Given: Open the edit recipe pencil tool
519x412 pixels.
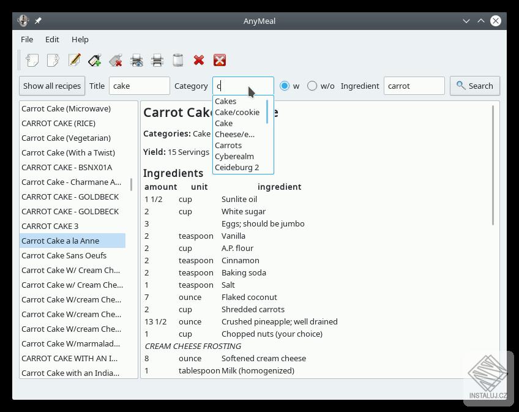Looking at the screenshot, I should (74, 60).
